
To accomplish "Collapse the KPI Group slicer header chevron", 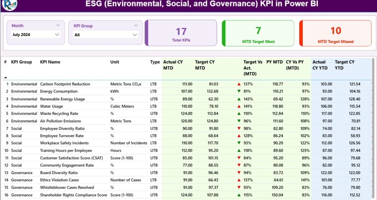I will [x=136, y=26].
